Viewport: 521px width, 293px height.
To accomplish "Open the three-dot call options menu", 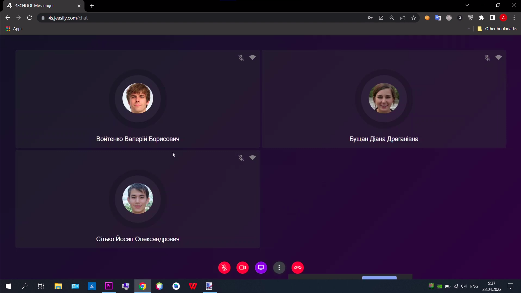I will pyautogui.click(x=279, y=267).
